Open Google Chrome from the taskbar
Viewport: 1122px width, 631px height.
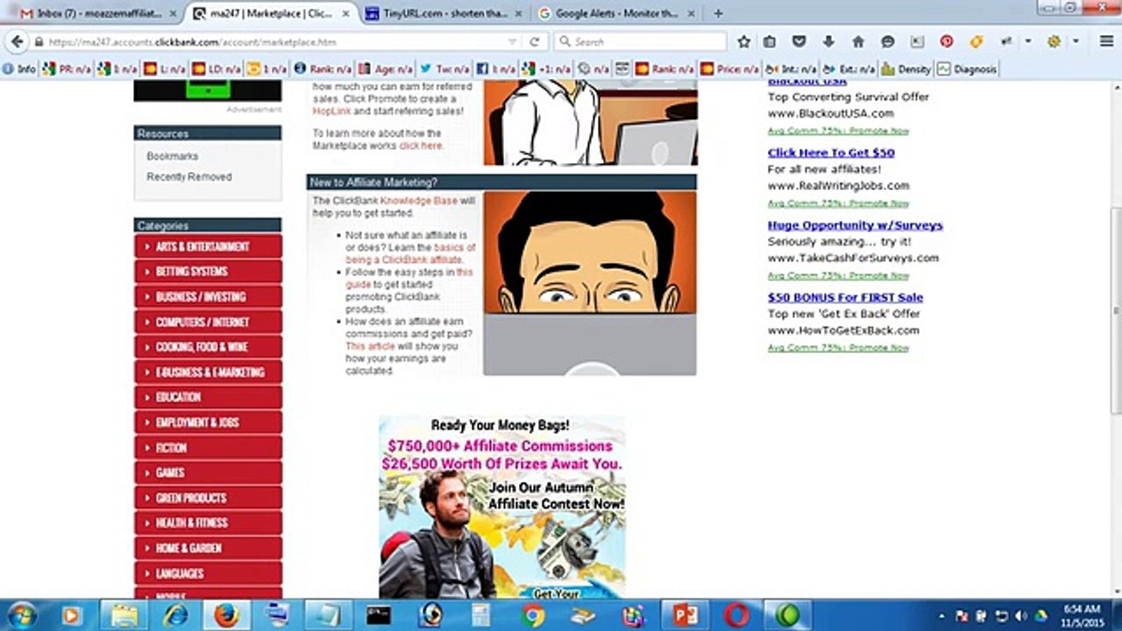point(532,615)
